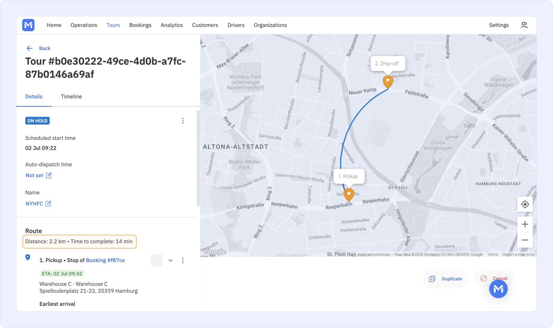Image resolution: width=553 pixels, height=328 pixels.
Task: Open the Operations page
Action: [84, 25]
